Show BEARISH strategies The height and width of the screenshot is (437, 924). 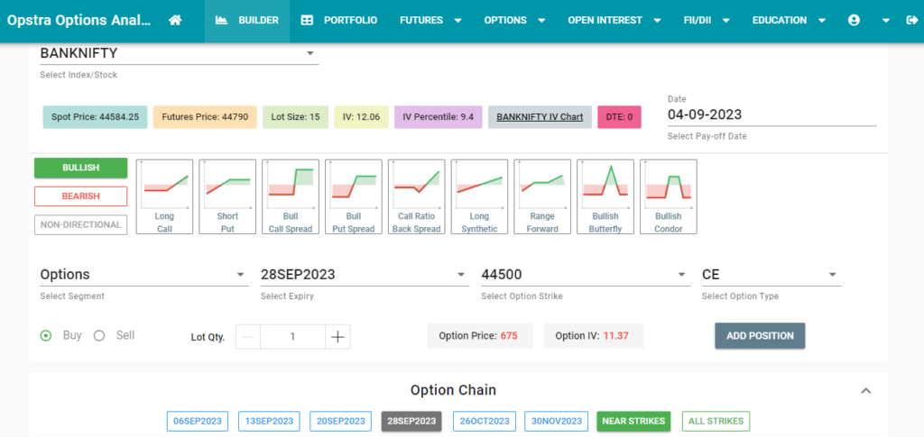(x=80, y=196)
